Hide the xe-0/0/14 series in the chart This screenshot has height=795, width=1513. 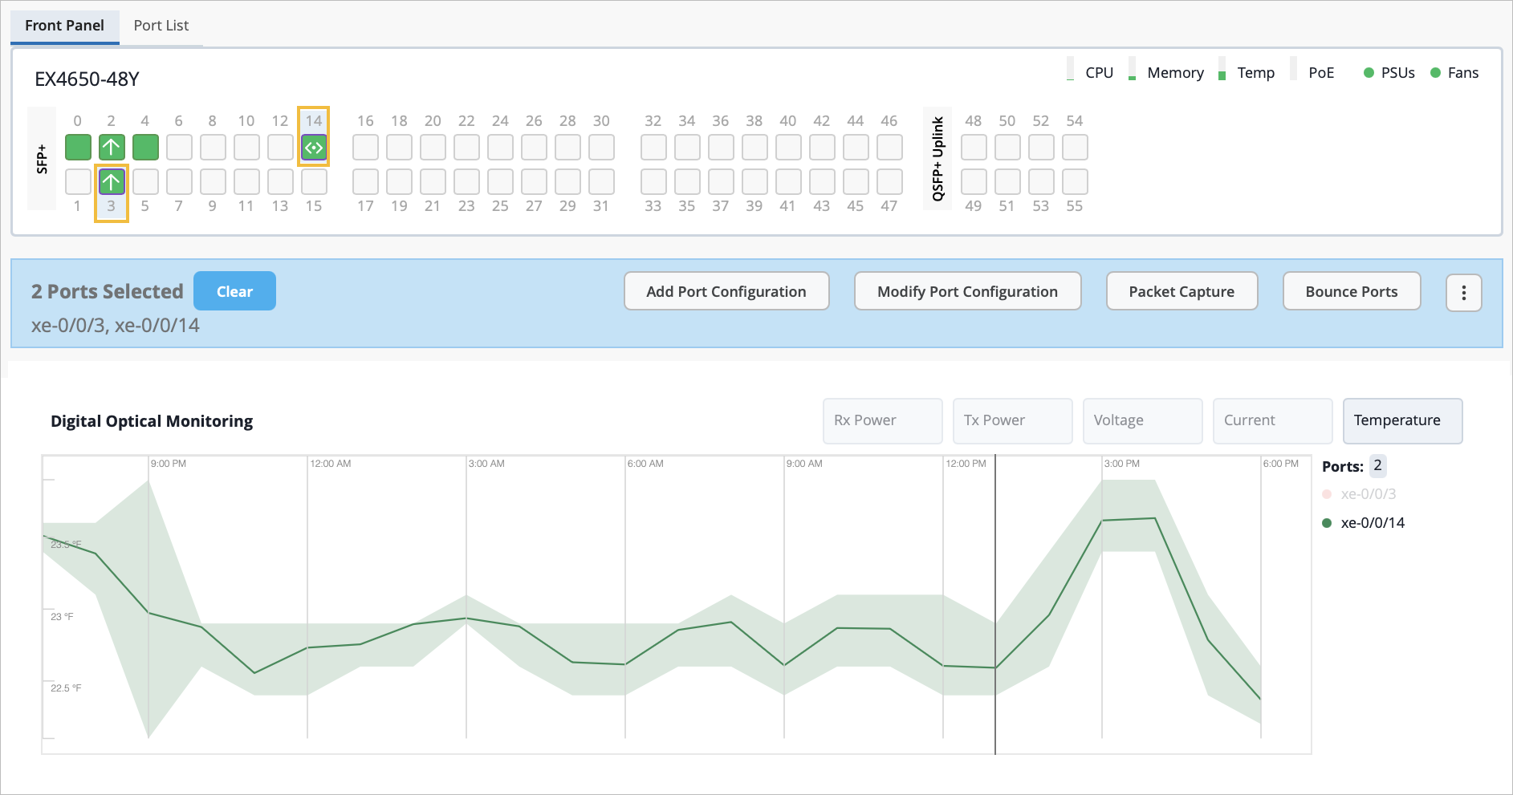click(1373, 522)
